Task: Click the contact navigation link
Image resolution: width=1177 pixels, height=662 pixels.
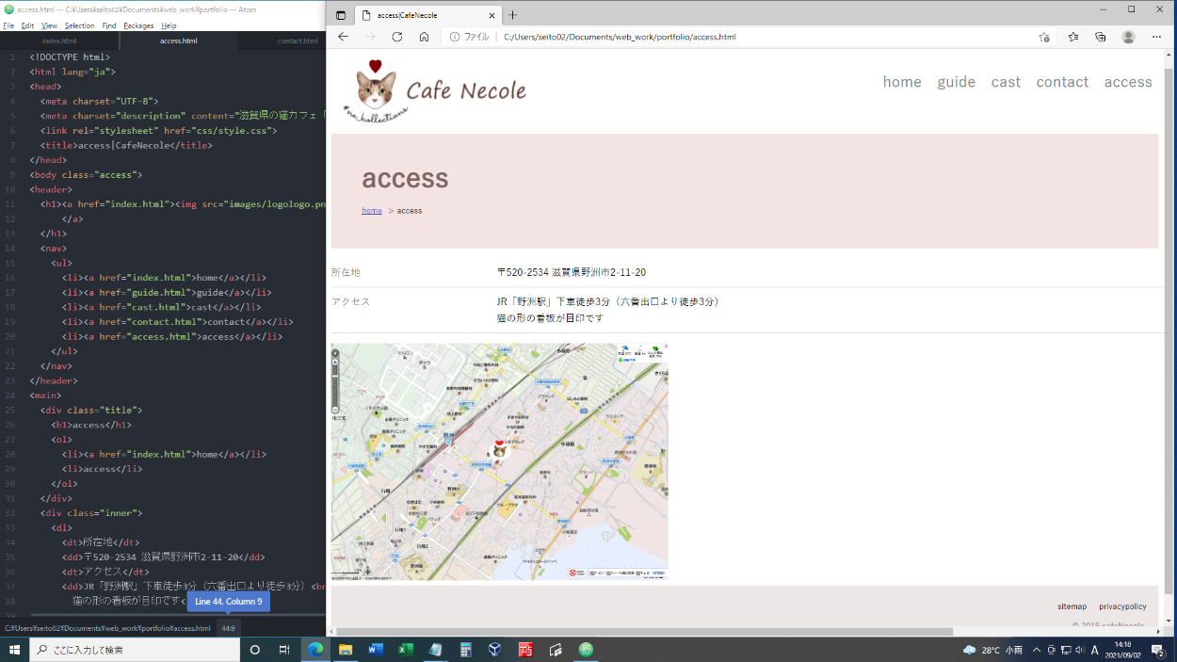Action: click(1062, 82)
